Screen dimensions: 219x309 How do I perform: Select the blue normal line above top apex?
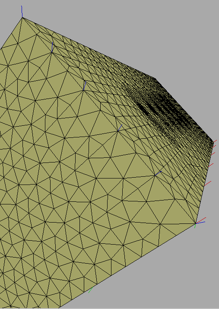(22, 12)
